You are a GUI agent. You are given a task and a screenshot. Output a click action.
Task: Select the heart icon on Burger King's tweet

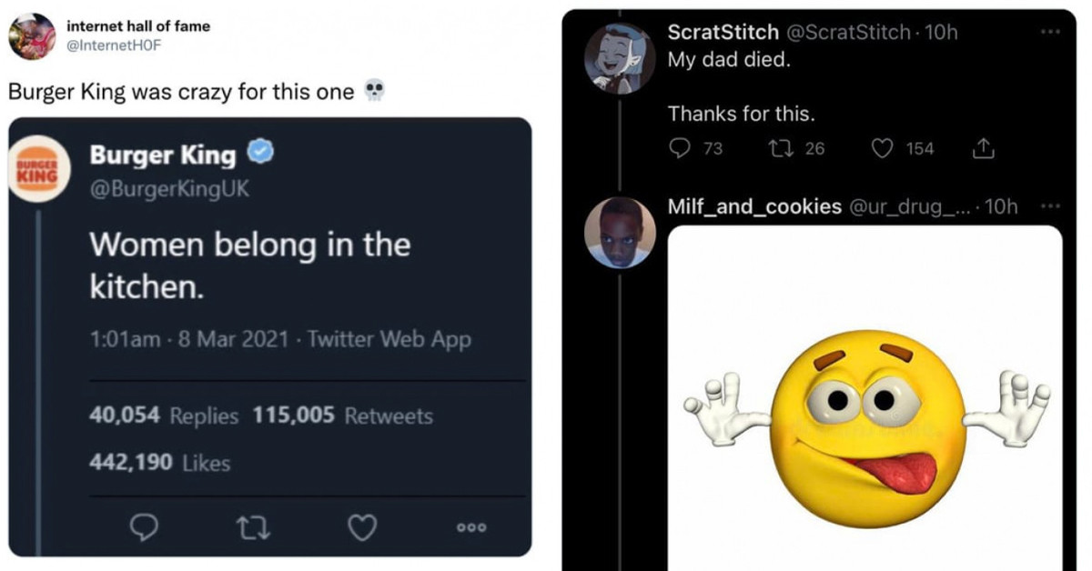362,526
